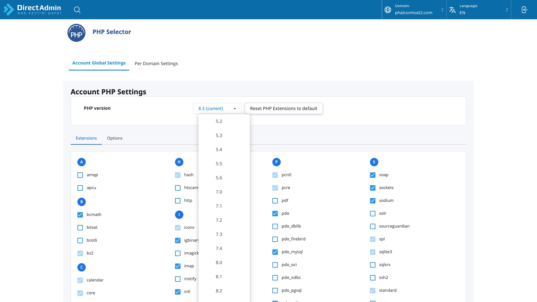Pick PHP version 7.3
Viewport: 537px width, 302px height.
point(224,234)
